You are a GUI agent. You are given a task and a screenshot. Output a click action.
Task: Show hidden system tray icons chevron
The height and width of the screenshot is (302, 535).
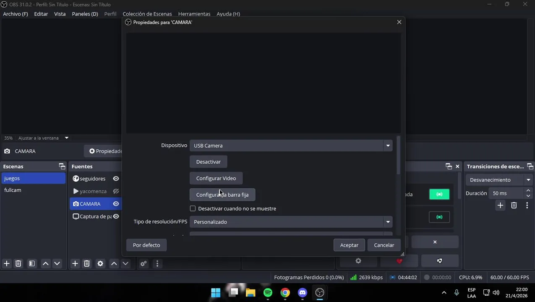(x=444, y=292)
